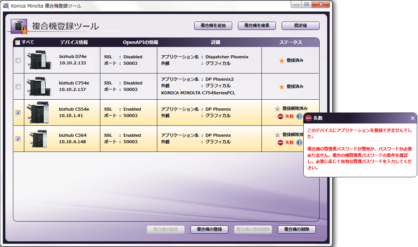Uncheck the bizhub C554e row checkbox
This screenshot has height=247, width=418.
(x=18, y=113)
